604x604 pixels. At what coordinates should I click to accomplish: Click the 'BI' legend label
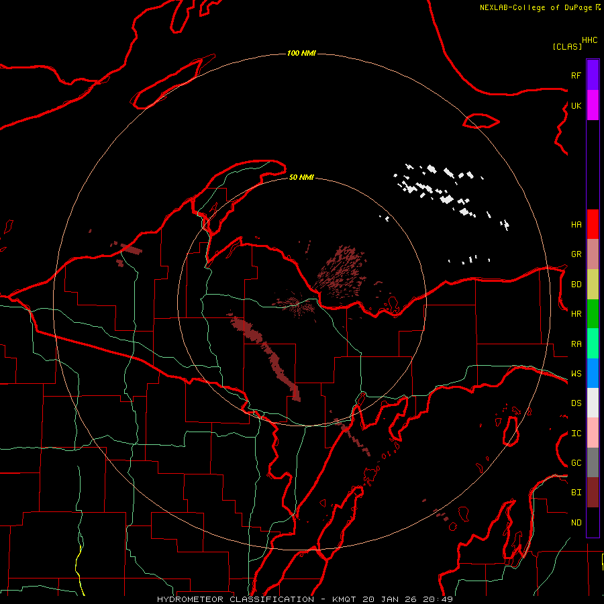pyautogui.click(x=576, y=493)
